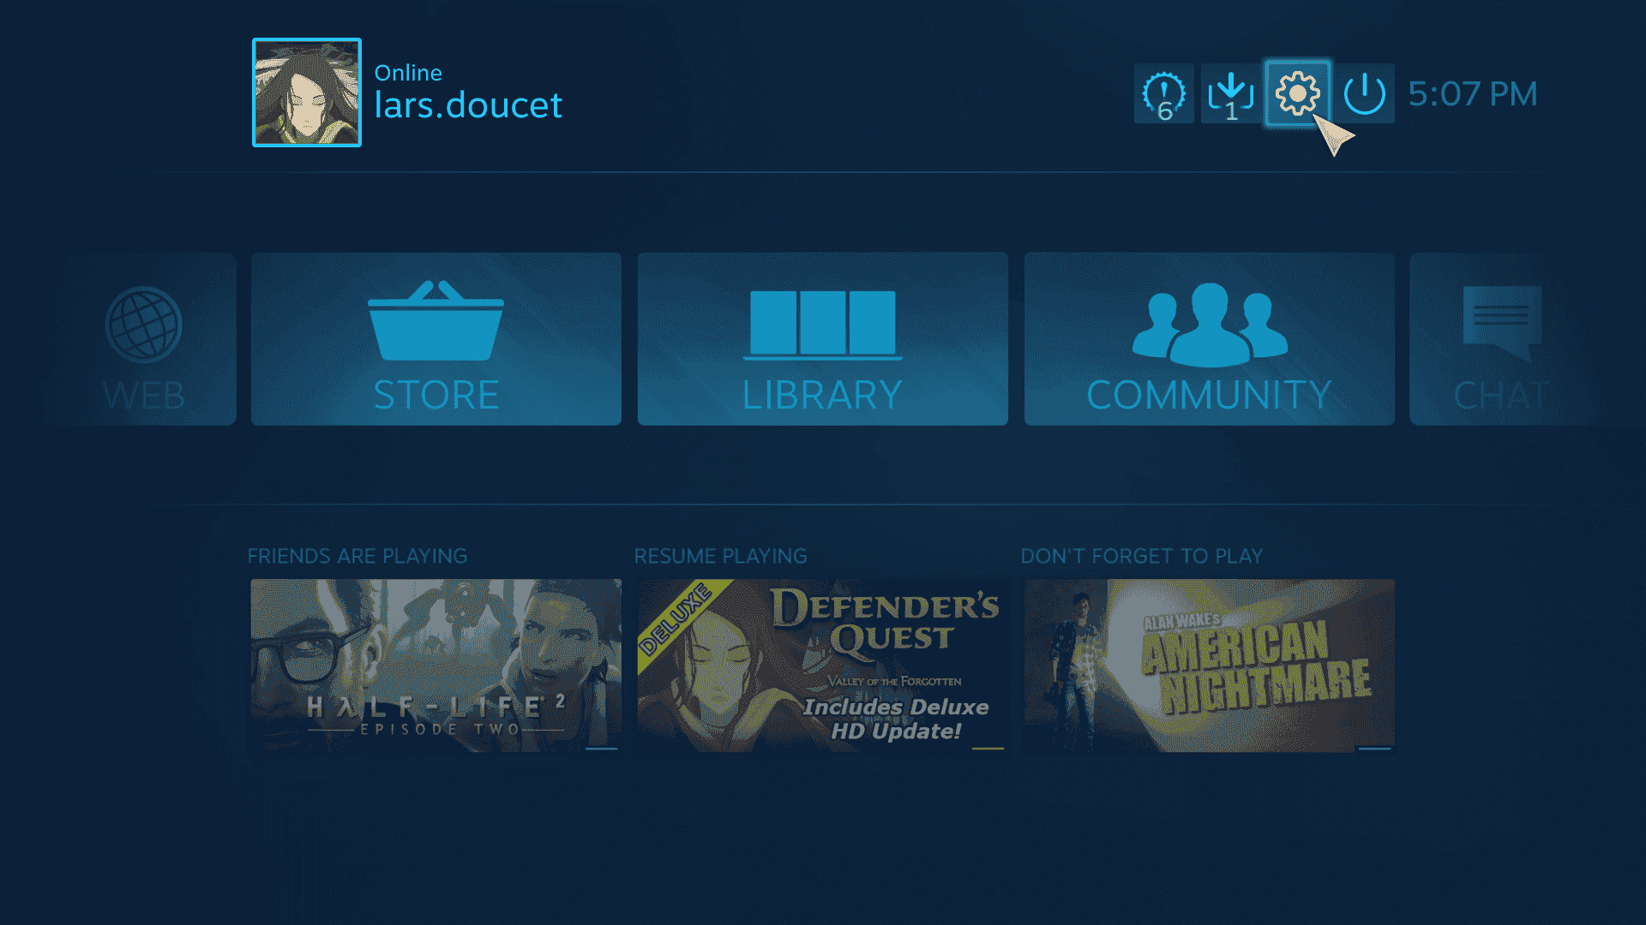Image resolution: width=1646 pixels, height=925 pixels.
Task: Click the Notifications alert icon
Action: (1164, 92)
